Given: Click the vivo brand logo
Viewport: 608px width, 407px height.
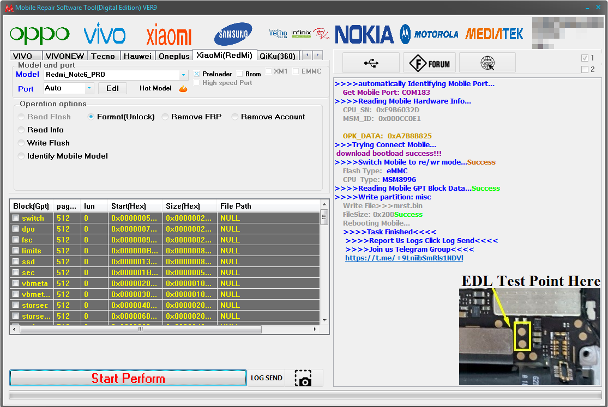Looking at the screenshot, I should (105, 34).
